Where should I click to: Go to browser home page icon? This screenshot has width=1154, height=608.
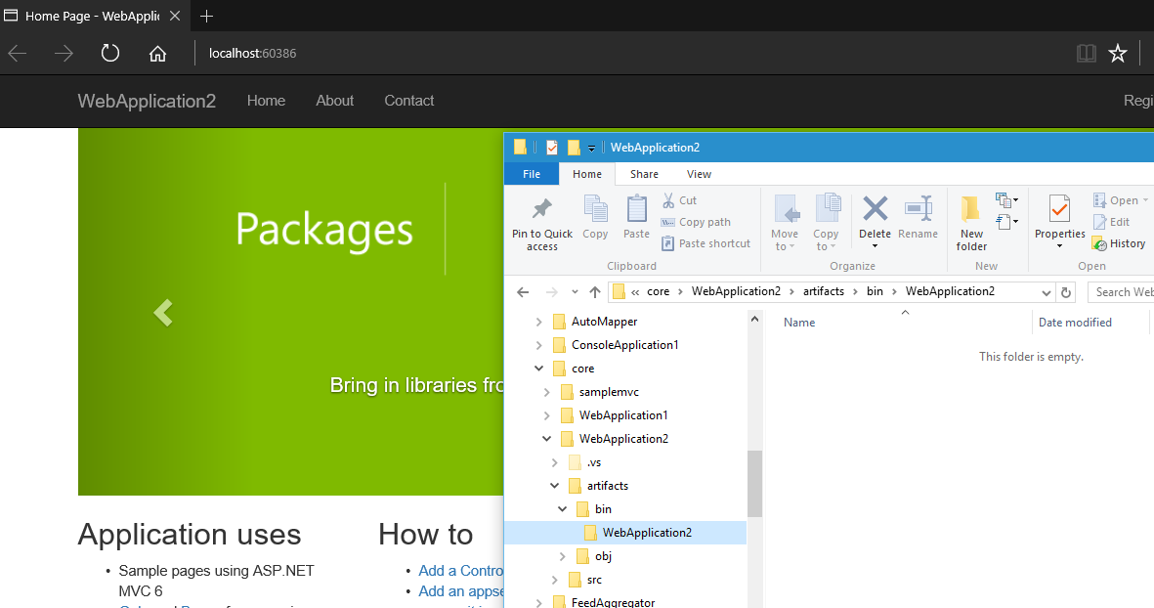(157, 54)
